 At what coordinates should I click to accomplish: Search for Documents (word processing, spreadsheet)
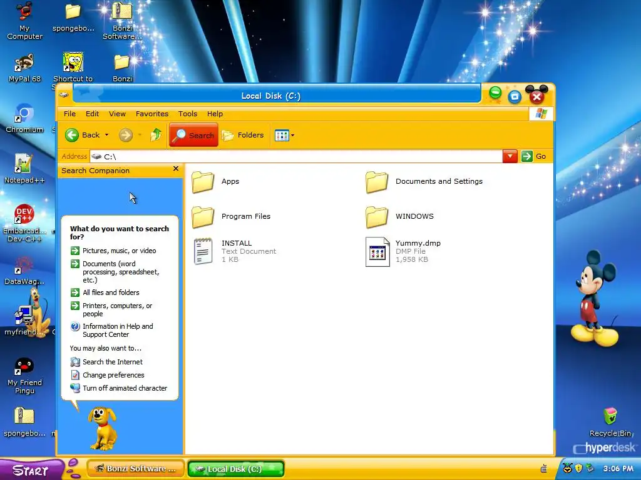pos(115,272)
